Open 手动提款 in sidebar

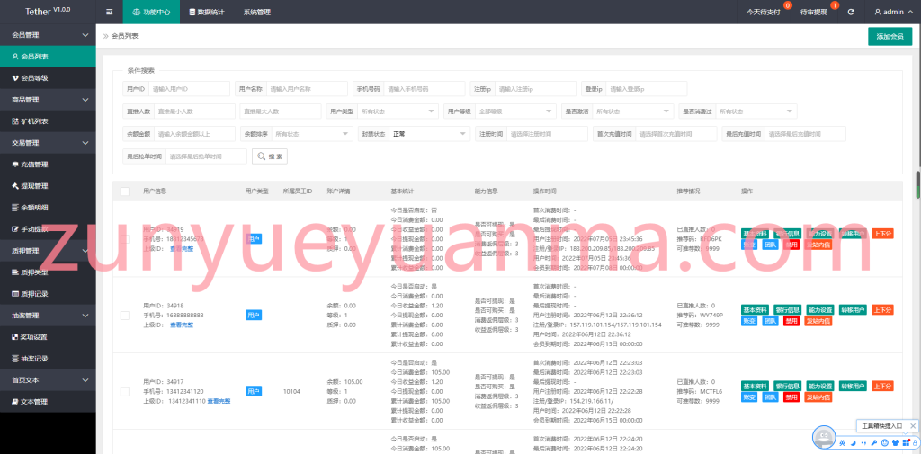point(48,229)
